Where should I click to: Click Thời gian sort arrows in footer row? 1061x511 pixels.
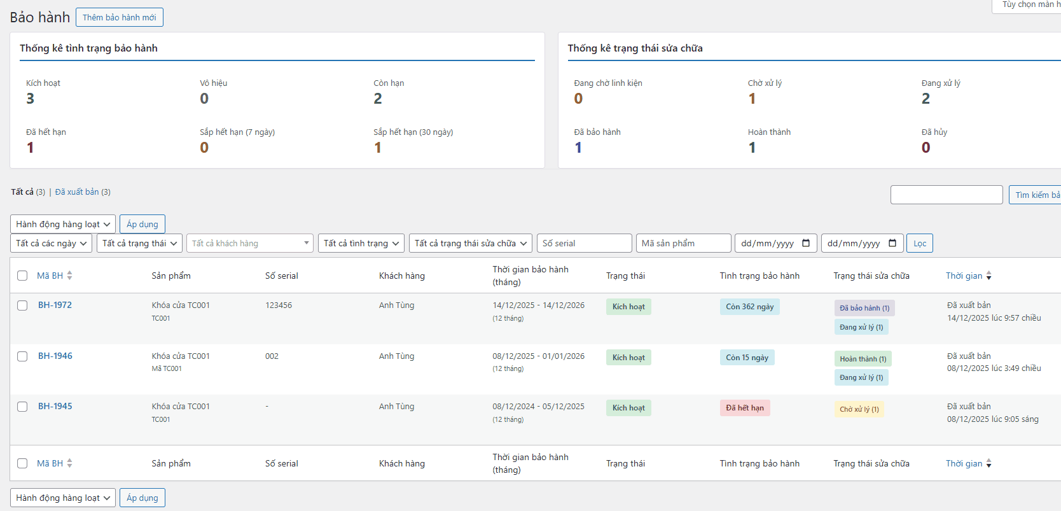988,463
